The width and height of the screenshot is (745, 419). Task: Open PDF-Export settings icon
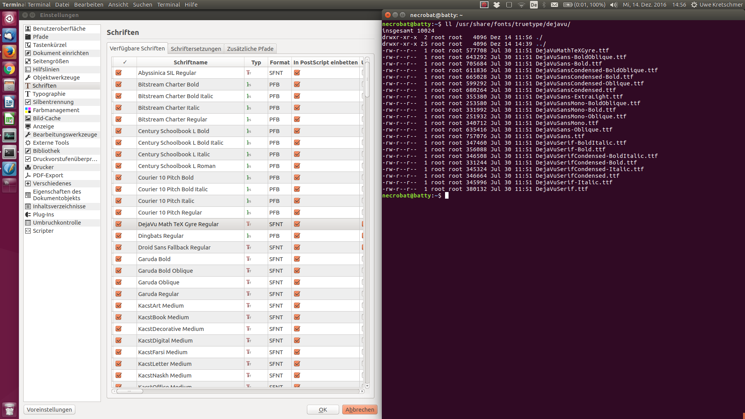(x=28, y=175)
